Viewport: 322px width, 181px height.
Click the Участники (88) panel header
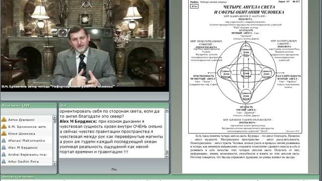pos(29,106)
